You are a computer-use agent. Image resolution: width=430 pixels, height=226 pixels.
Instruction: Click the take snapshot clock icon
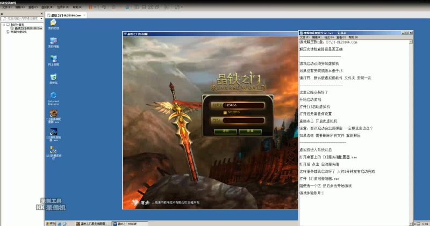(113, 7)
